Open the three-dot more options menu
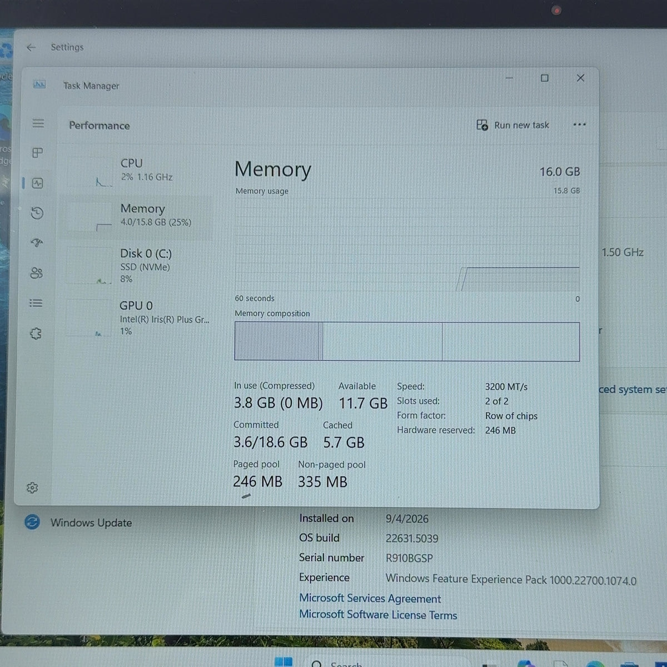The width and height of the screenshot is (667, 667). [x=579, y=125]
